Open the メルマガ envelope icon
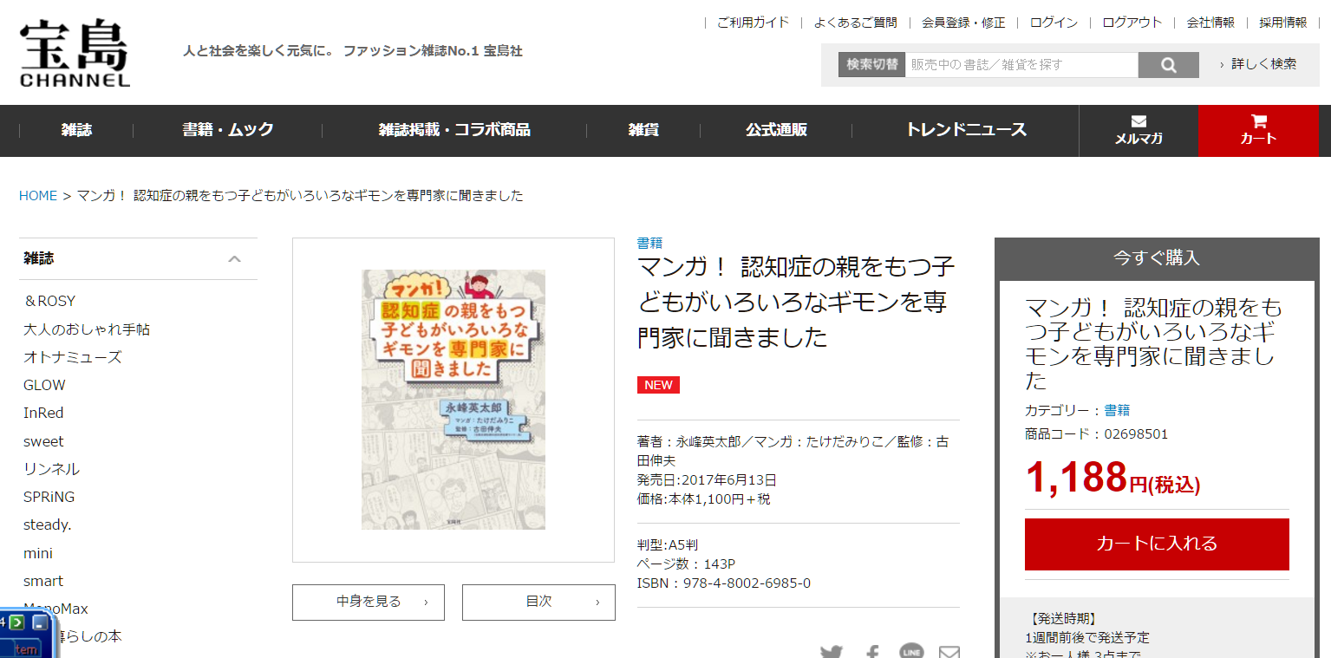1331x658 pixels. pyautogui.click(x=1139, y=130)
